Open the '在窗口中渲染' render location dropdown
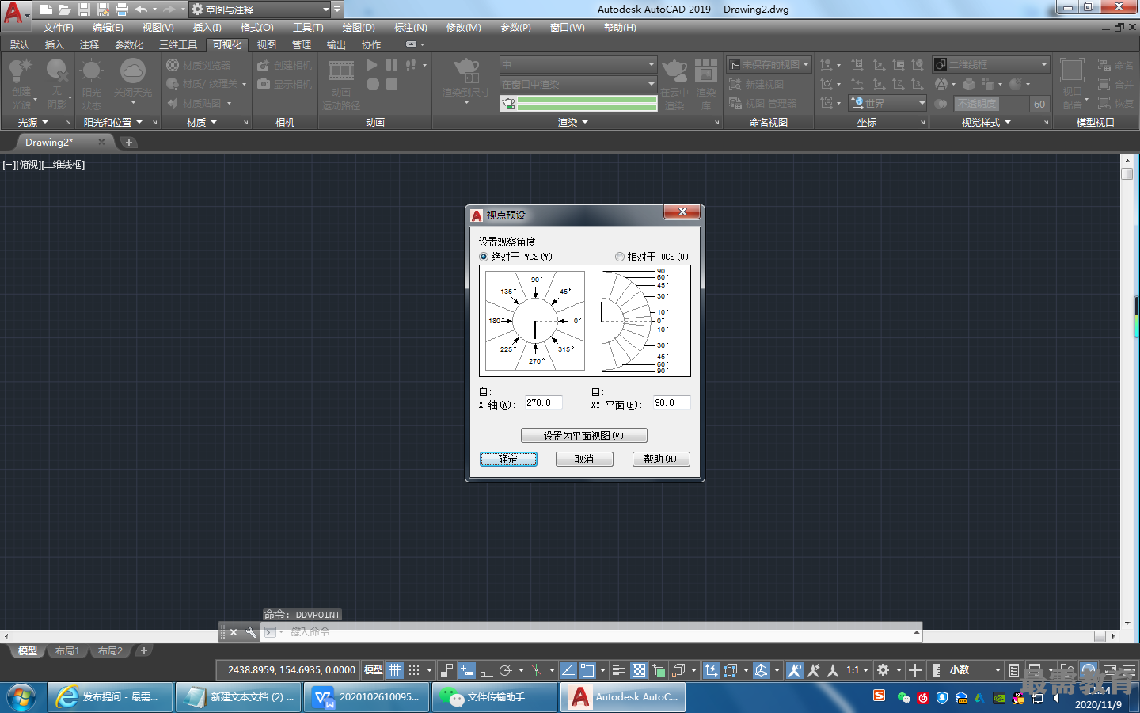1140x713 pixels. tap(578, 84)
